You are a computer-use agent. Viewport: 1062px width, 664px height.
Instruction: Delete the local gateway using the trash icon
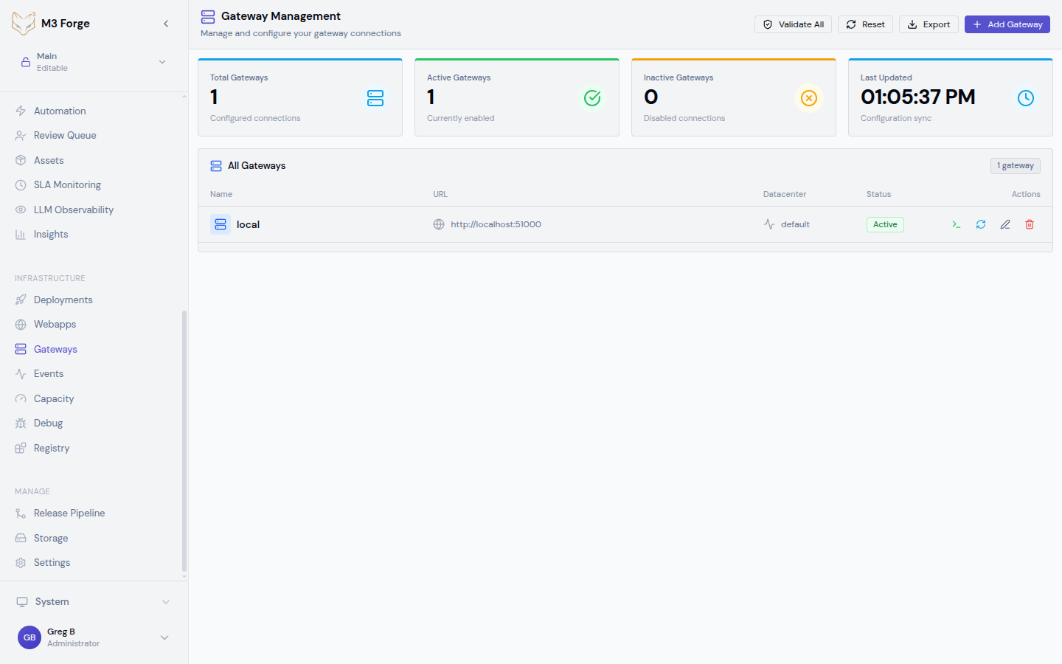[1030, 224]
